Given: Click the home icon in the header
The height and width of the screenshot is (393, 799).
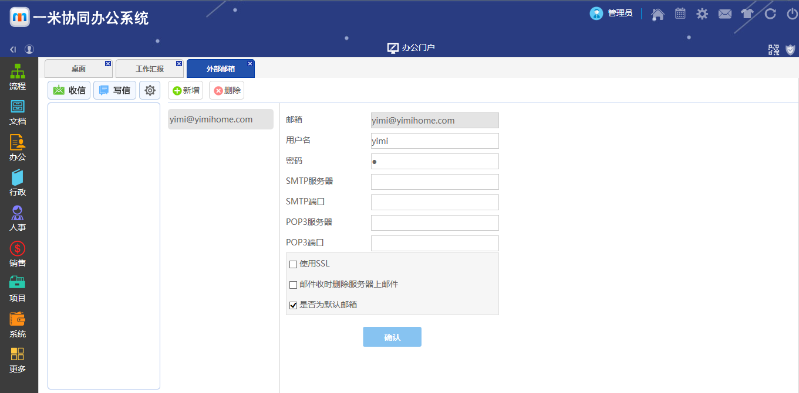Looking at the screenshot, I should pos(658,13).
